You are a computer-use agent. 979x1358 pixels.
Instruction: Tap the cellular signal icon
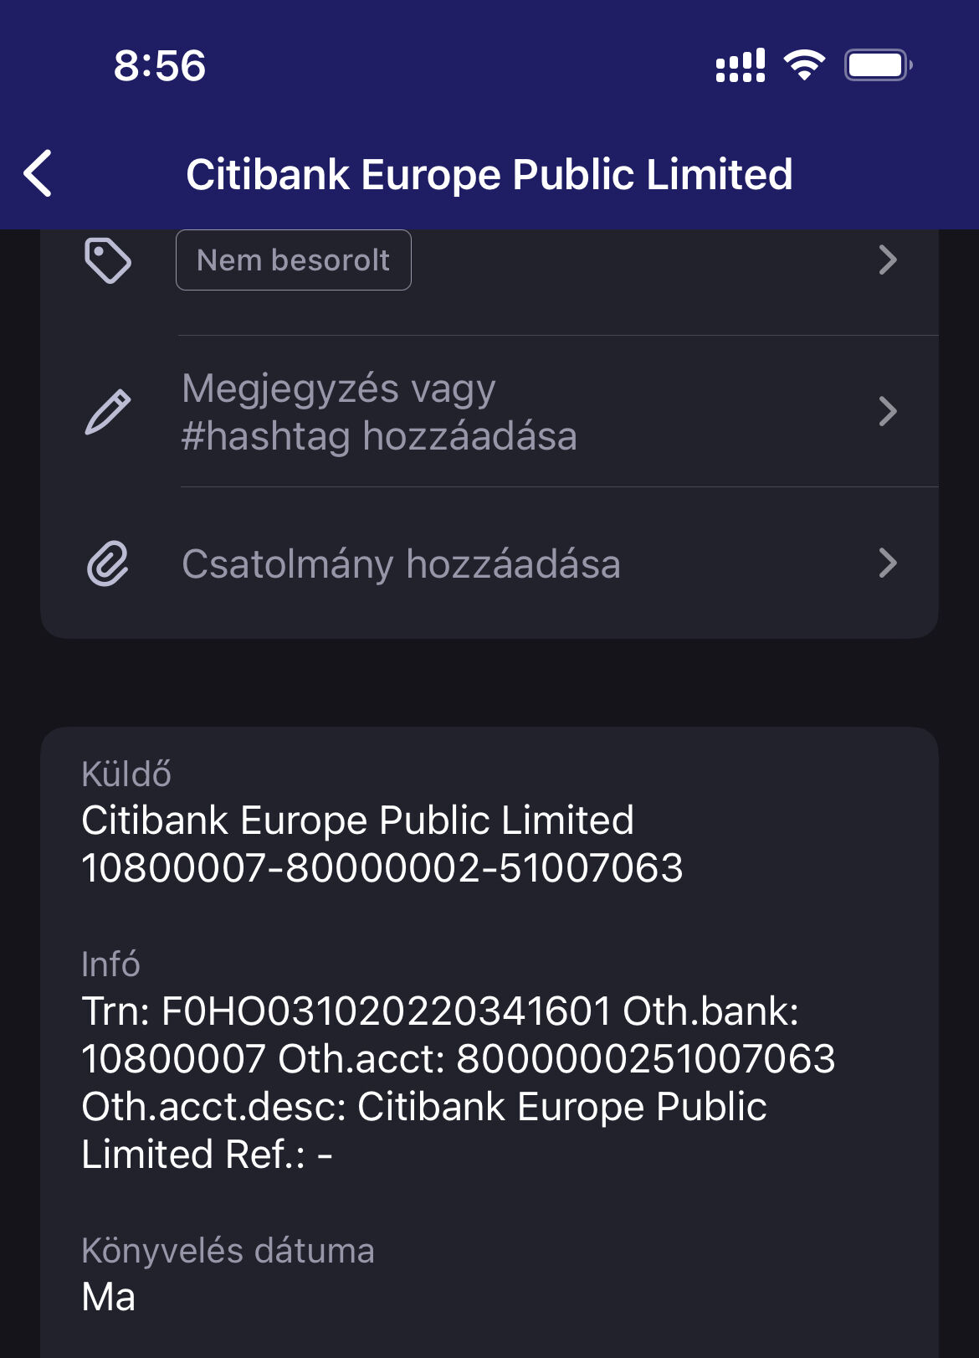741,65
